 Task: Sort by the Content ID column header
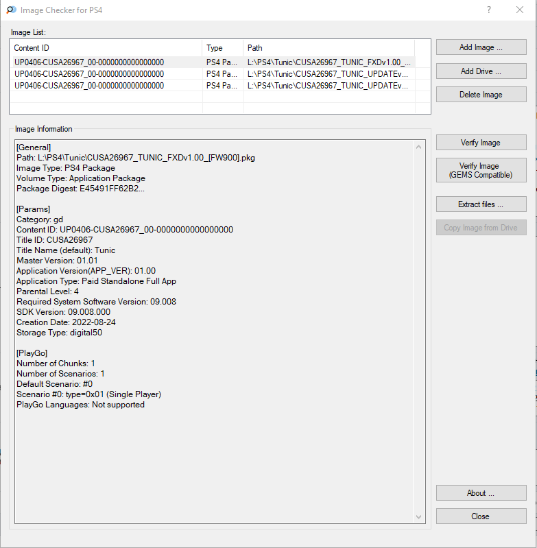point(106,48)
